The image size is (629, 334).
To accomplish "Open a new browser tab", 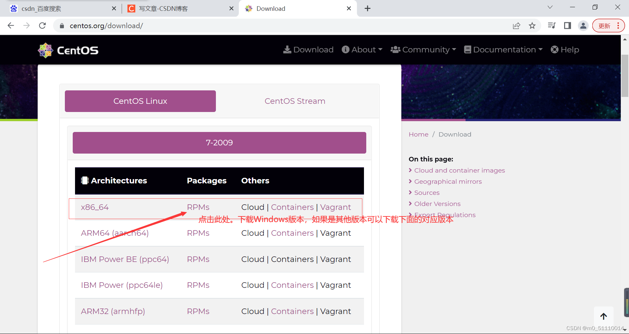I will (x=368, y=9).
